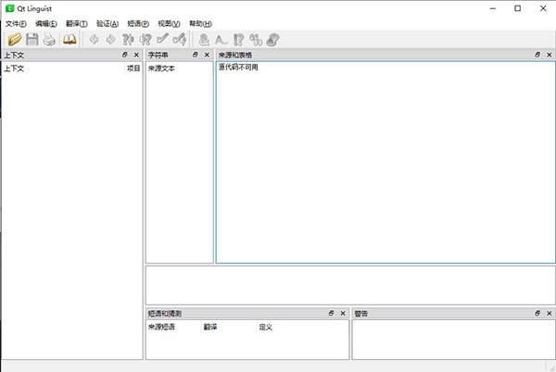
Task: Close the 字符串 panel
Action: tap(207, 55)
